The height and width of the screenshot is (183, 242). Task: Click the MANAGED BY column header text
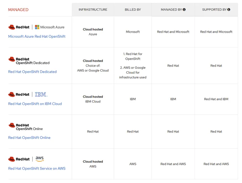click(x=171, y=10)
